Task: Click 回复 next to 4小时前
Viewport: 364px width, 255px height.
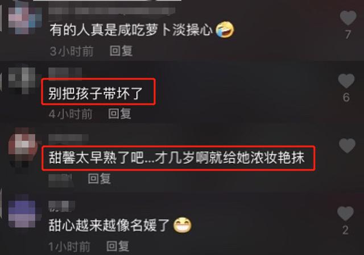Action: point(119,114)
